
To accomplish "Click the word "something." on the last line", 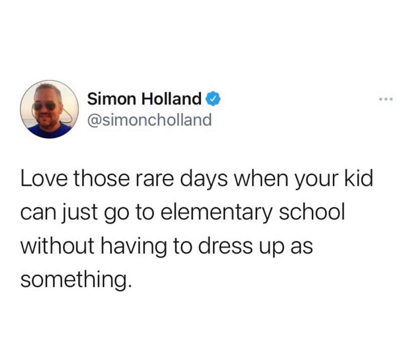I will tap(76, 279).
